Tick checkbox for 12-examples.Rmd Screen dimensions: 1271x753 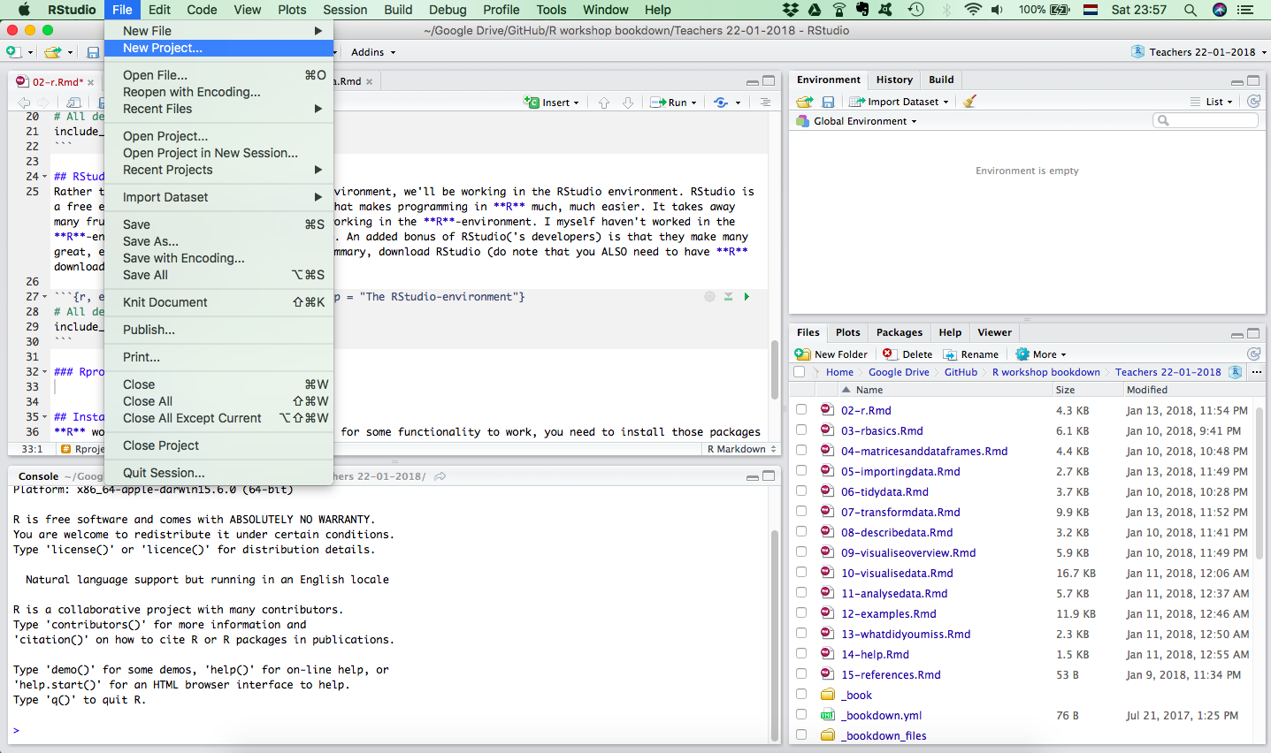point(801,613)
